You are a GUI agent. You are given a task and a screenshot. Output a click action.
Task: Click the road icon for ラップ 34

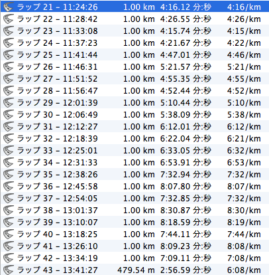pos(9,162)
